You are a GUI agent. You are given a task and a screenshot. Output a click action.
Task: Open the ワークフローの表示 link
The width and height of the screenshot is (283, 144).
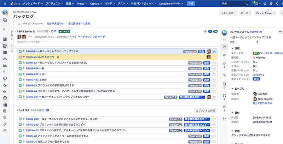point(271,53)
